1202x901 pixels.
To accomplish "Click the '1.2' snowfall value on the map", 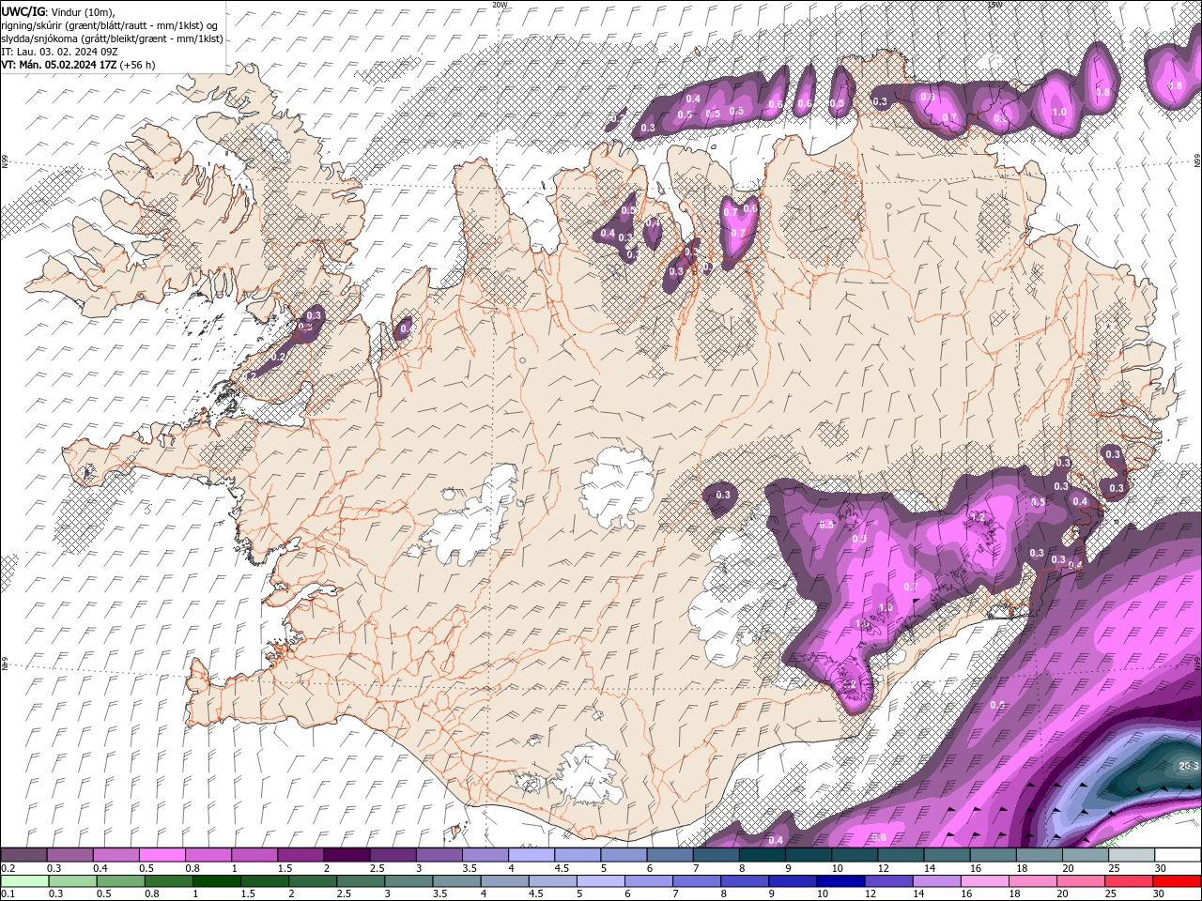I will tap(978, 517).
